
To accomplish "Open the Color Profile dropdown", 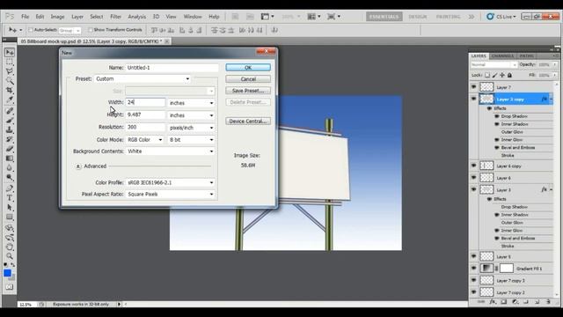I will click(171, 182).
